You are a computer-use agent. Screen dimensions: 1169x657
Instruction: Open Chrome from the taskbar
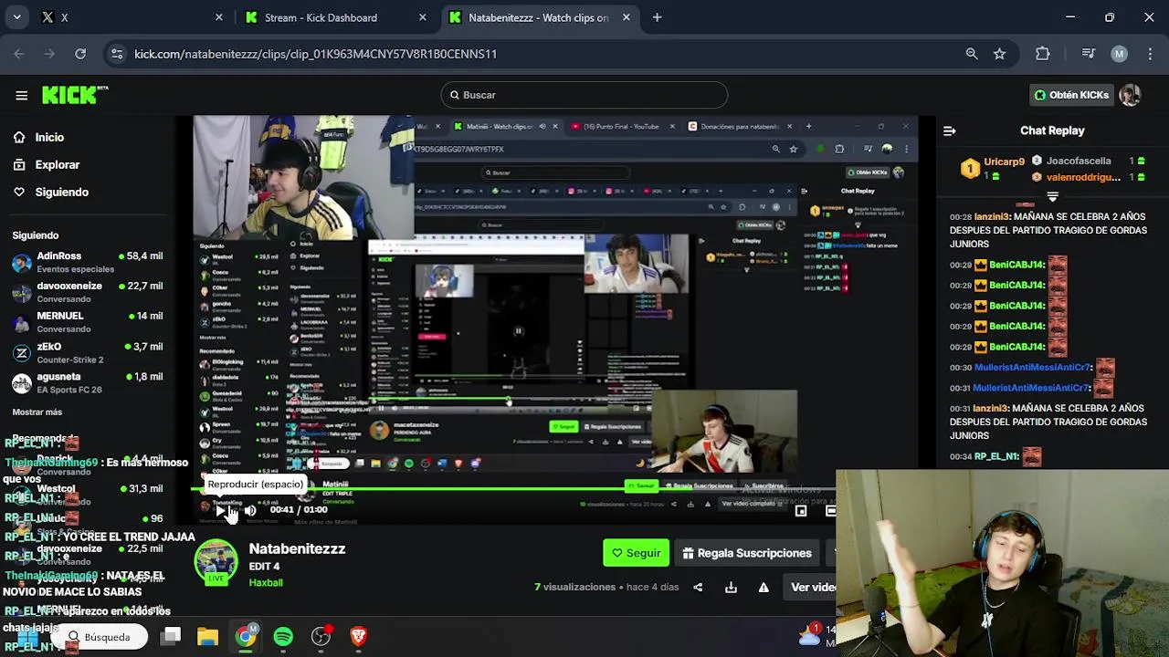(x=246, y=636)
